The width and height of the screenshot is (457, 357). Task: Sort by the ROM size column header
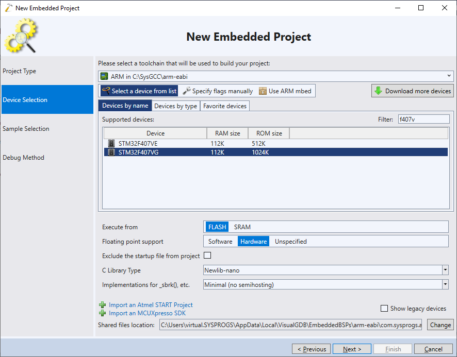point(269,133)
